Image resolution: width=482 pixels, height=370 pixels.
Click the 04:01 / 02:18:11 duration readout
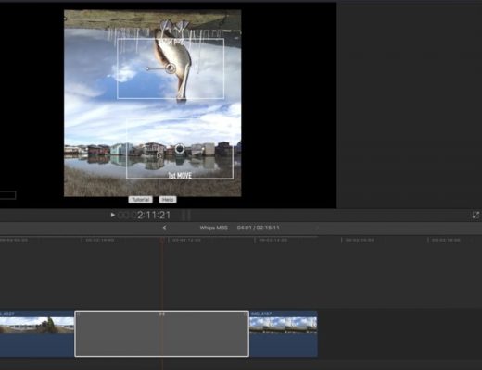point(259,228)
